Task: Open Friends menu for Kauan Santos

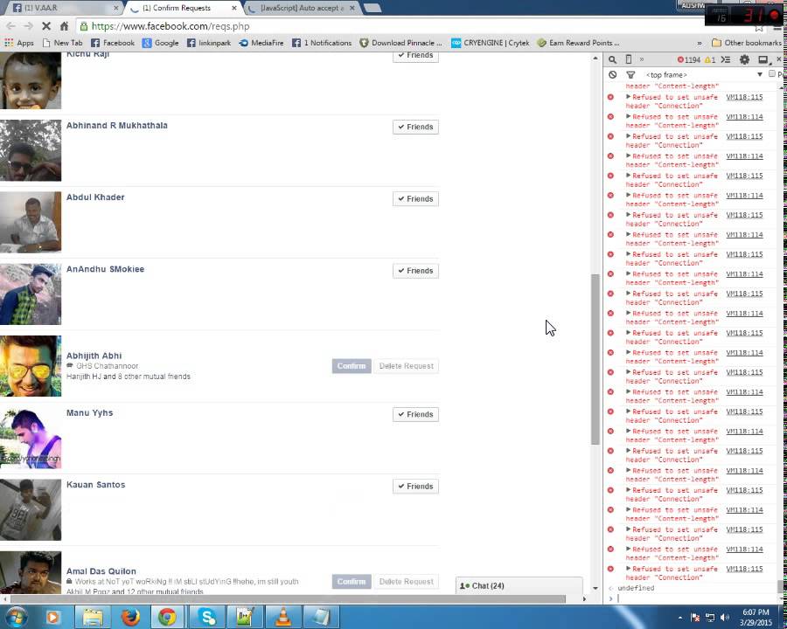Action: (415, 486)
